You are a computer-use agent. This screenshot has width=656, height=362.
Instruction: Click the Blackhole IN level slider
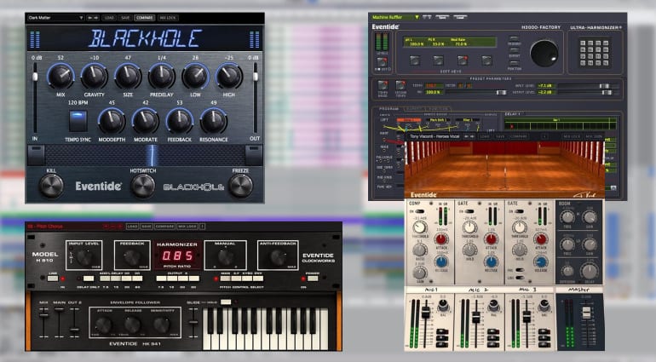tap(35, 97)
